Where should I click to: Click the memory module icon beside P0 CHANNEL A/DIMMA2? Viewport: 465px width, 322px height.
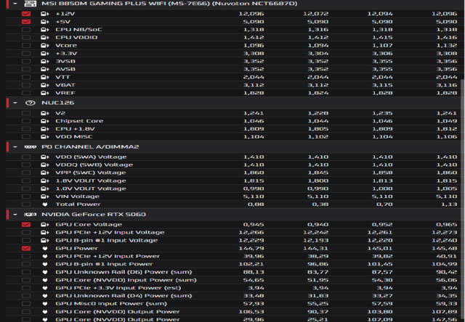click(30, 146)
